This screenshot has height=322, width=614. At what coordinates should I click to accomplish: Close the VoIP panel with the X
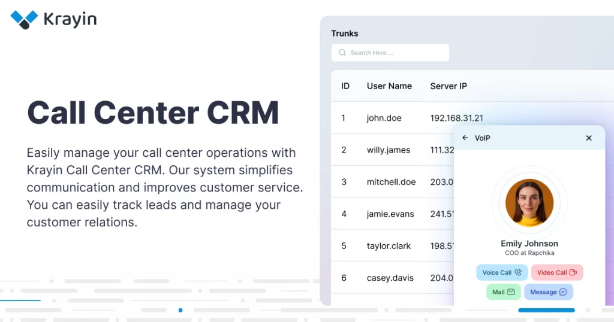pos(589,138)
